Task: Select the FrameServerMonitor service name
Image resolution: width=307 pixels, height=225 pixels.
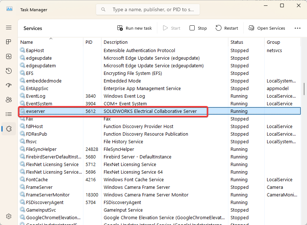Action: pyautogui.click(x=48, y=195)
